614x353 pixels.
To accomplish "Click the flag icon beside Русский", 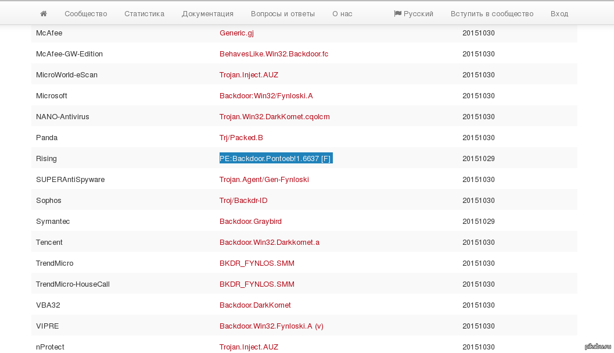I will pos(397,13).
